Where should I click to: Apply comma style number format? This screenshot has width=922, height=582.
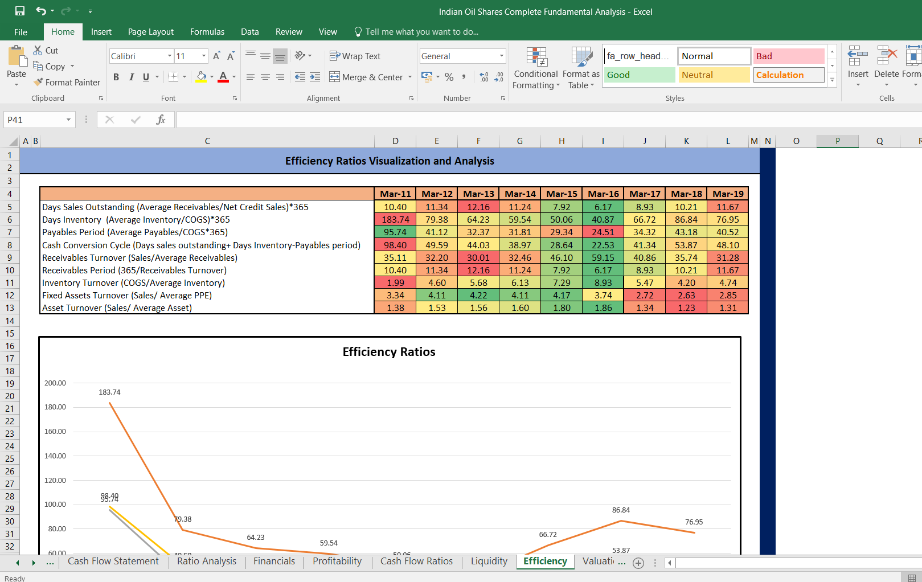pos(464,77)
